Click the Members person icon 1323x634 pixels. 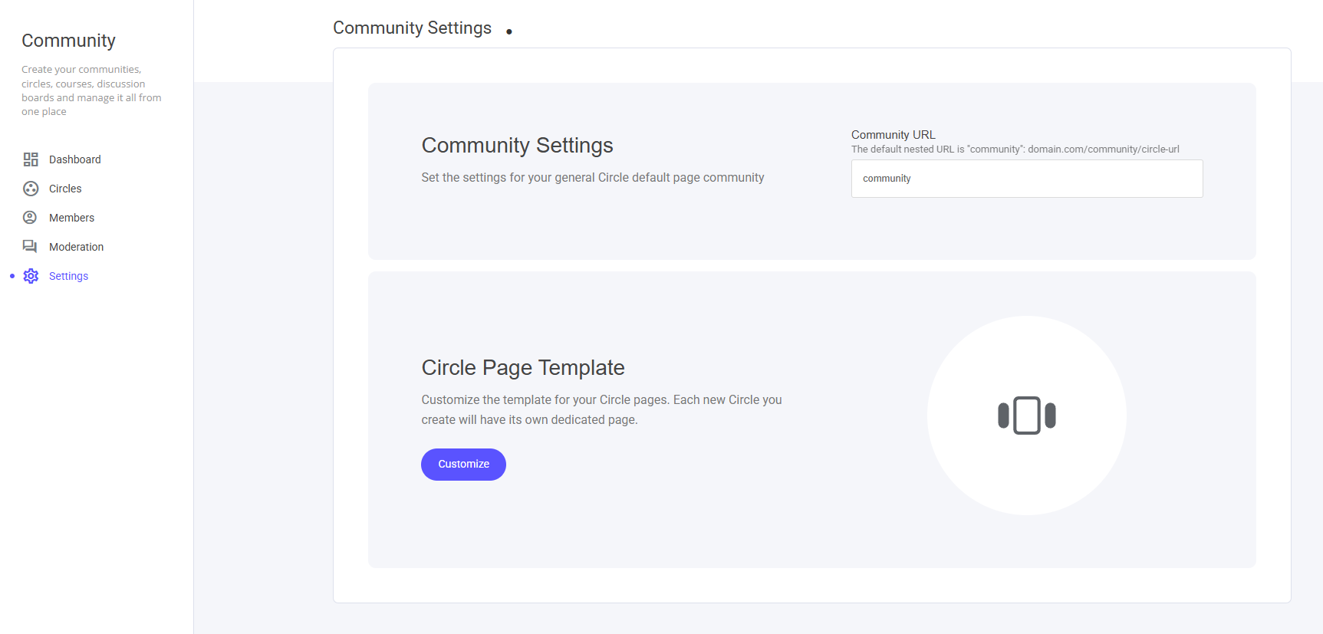tap(30, 218)
